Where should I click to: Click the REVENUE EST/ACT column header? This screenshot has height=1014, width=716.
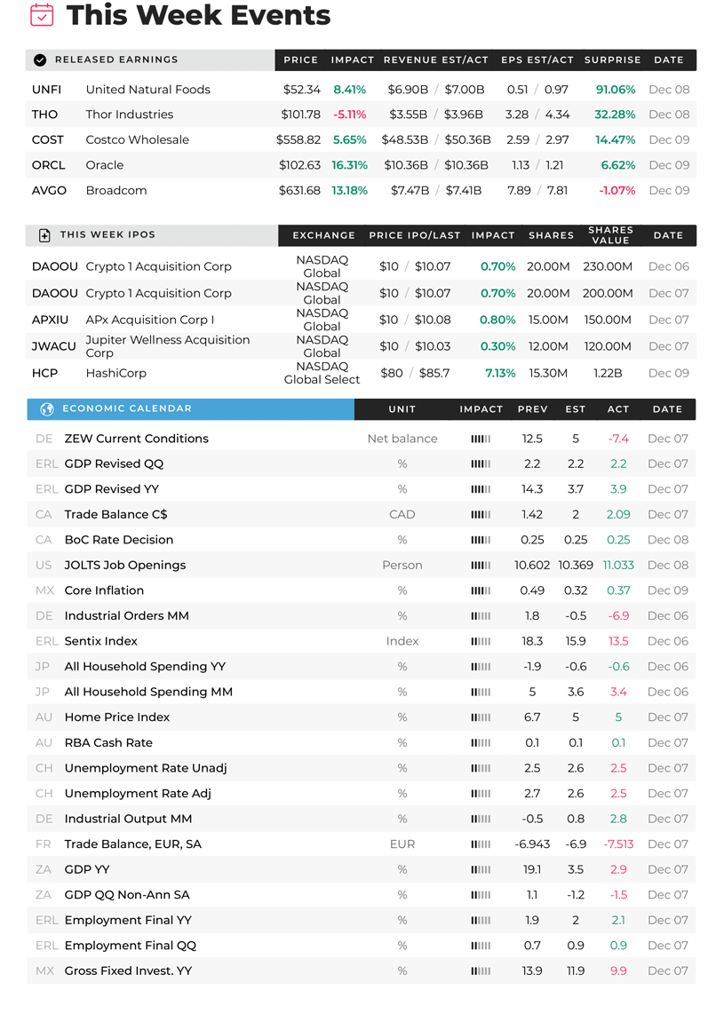436,60
